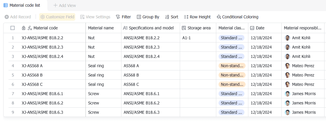Click the Storage area column type icon
The image size is (326, 137).
(x=184, y=28)
